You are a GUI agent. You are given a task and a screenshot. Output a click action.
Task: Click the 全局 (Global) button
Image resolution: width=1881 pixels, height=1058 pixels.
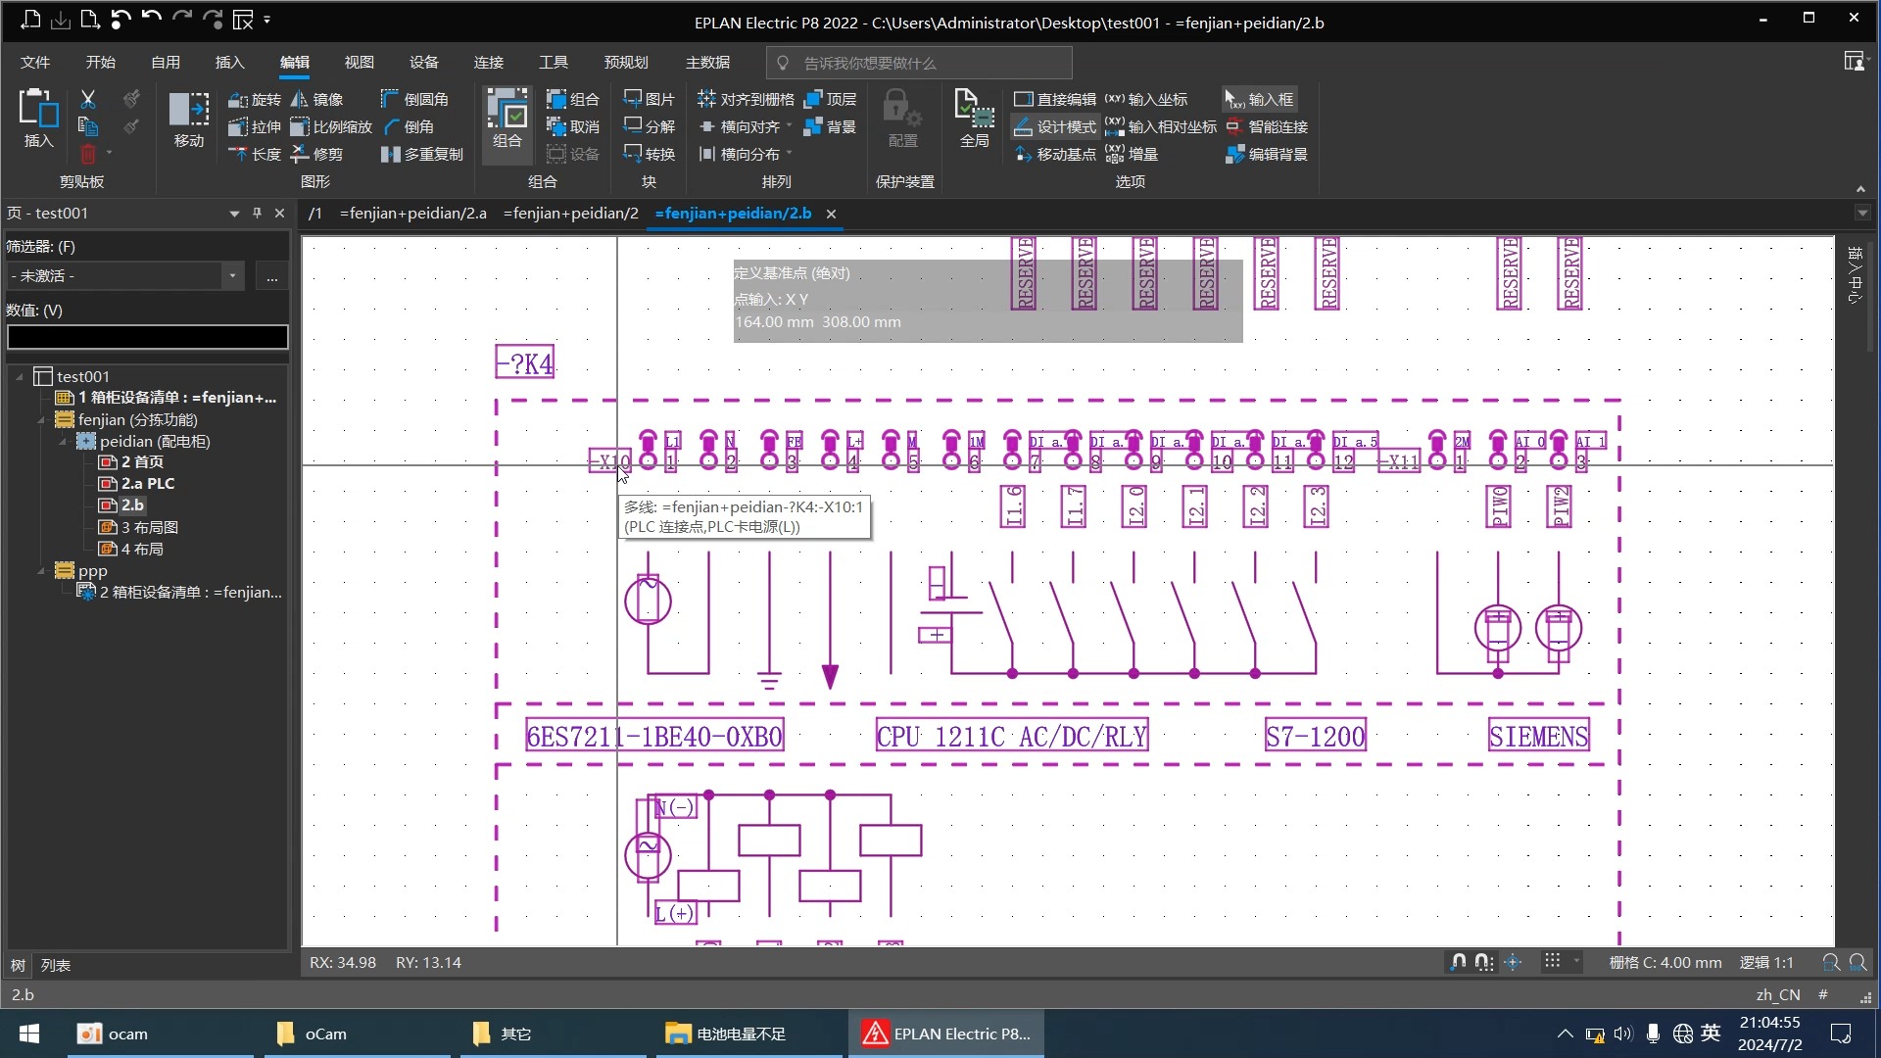(x=974, y=120)
